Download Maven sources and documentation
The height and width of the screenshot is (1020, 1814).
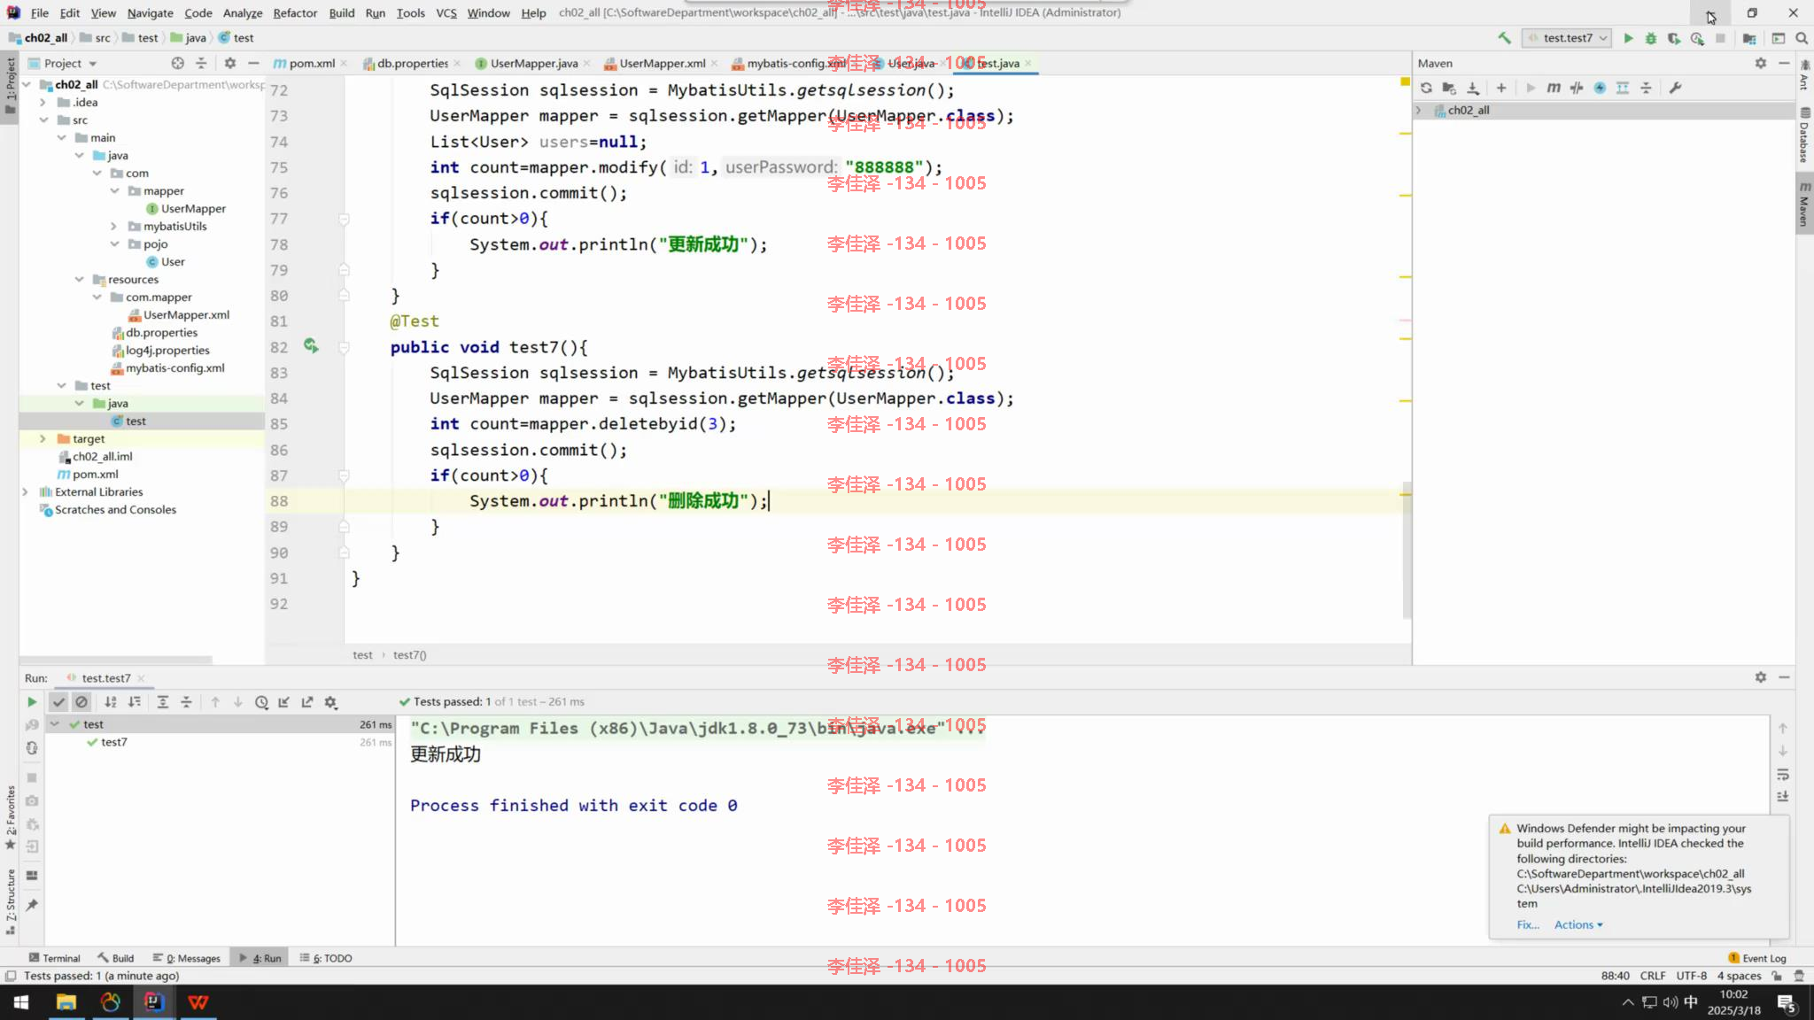(x=1473, y=88)
